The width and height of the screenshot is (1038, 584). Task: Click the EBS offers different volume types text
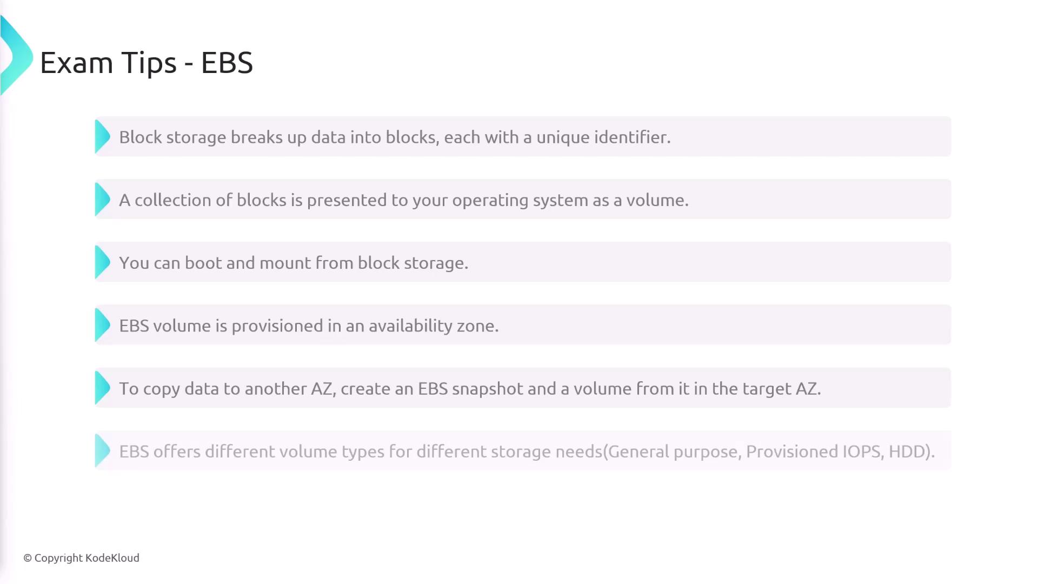tap(527, 452)
